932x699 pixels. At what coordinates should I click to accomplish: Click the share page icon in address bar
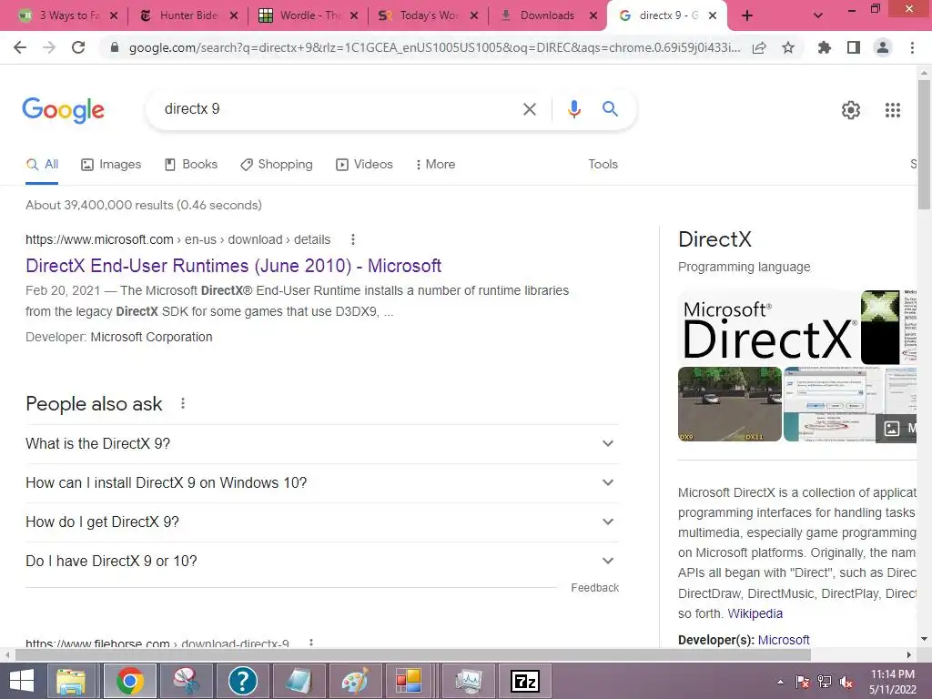coord(759,47)
